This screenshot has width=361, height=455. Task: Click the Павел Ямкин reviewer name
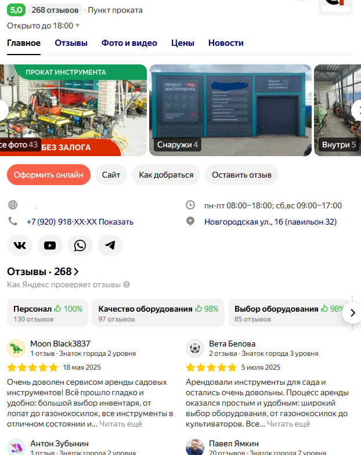[x=234, y=443]
